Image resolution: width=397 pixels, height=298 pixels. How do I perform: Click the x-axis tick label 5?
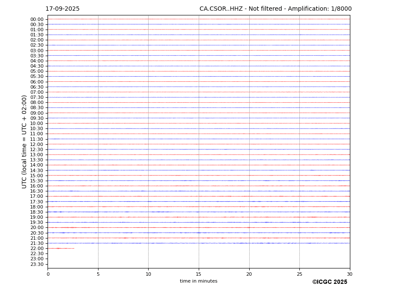(x=98, y=274)
